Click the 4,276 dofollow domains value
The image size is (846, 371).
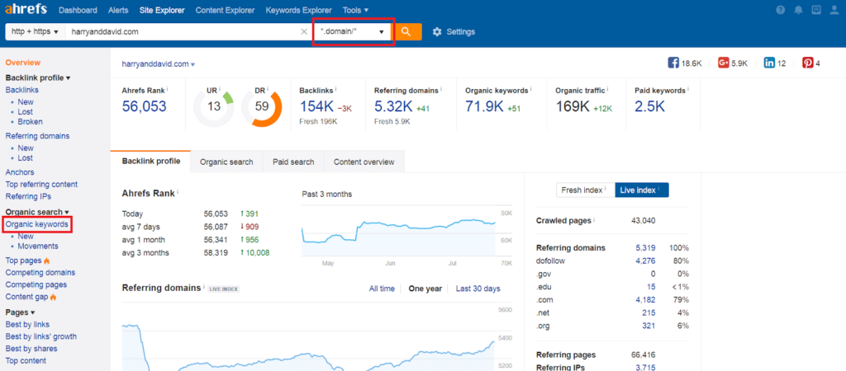[646, 261]
